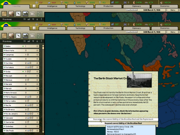Select the Salvador province row

[21, 118]
